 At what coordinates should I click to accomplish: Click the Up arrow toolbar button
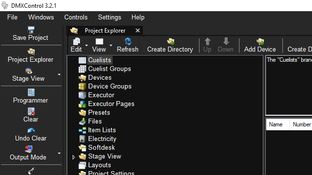tap(207, 41)
